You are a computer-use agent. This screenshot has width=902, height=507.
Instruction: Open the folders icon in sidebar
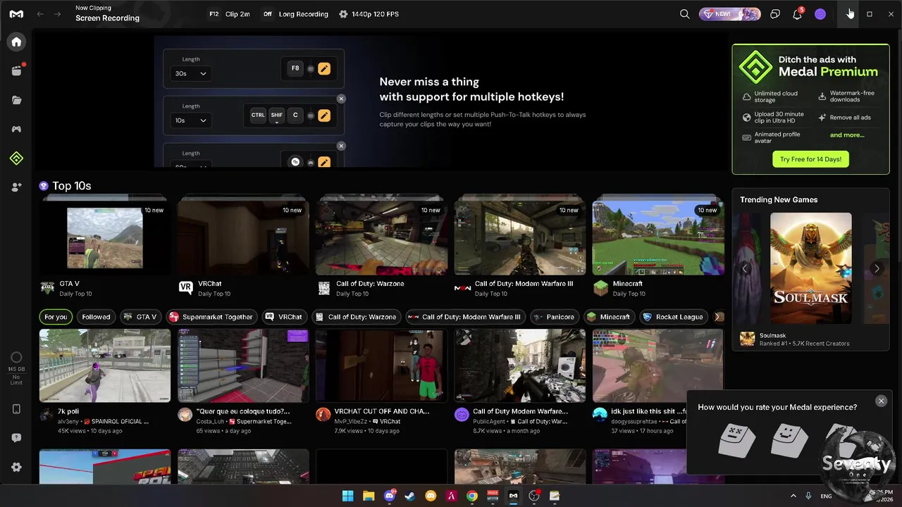click(x=16, y=100)
